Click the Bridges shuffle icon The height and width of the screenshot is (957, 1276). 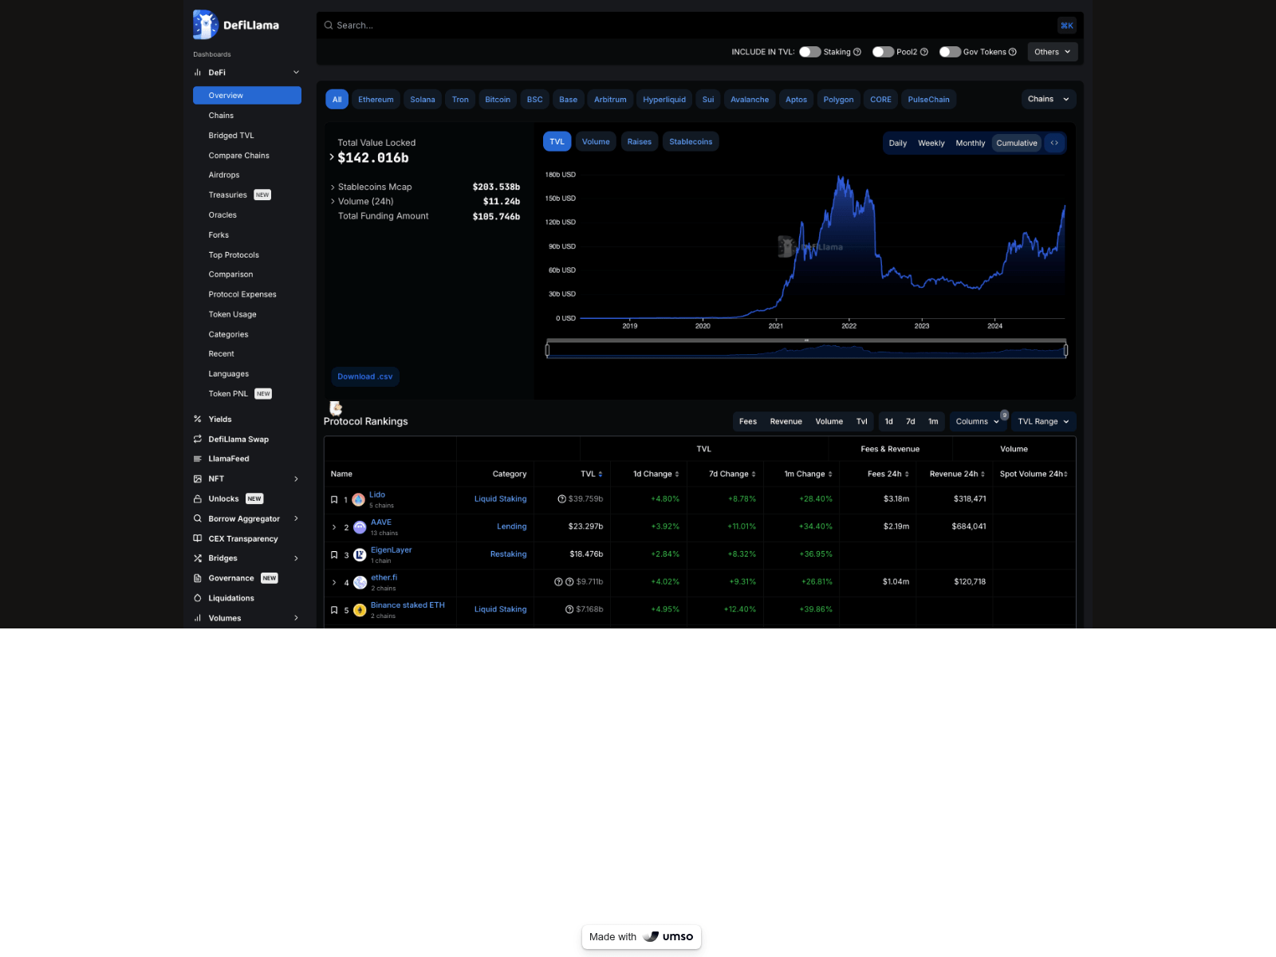198,558
